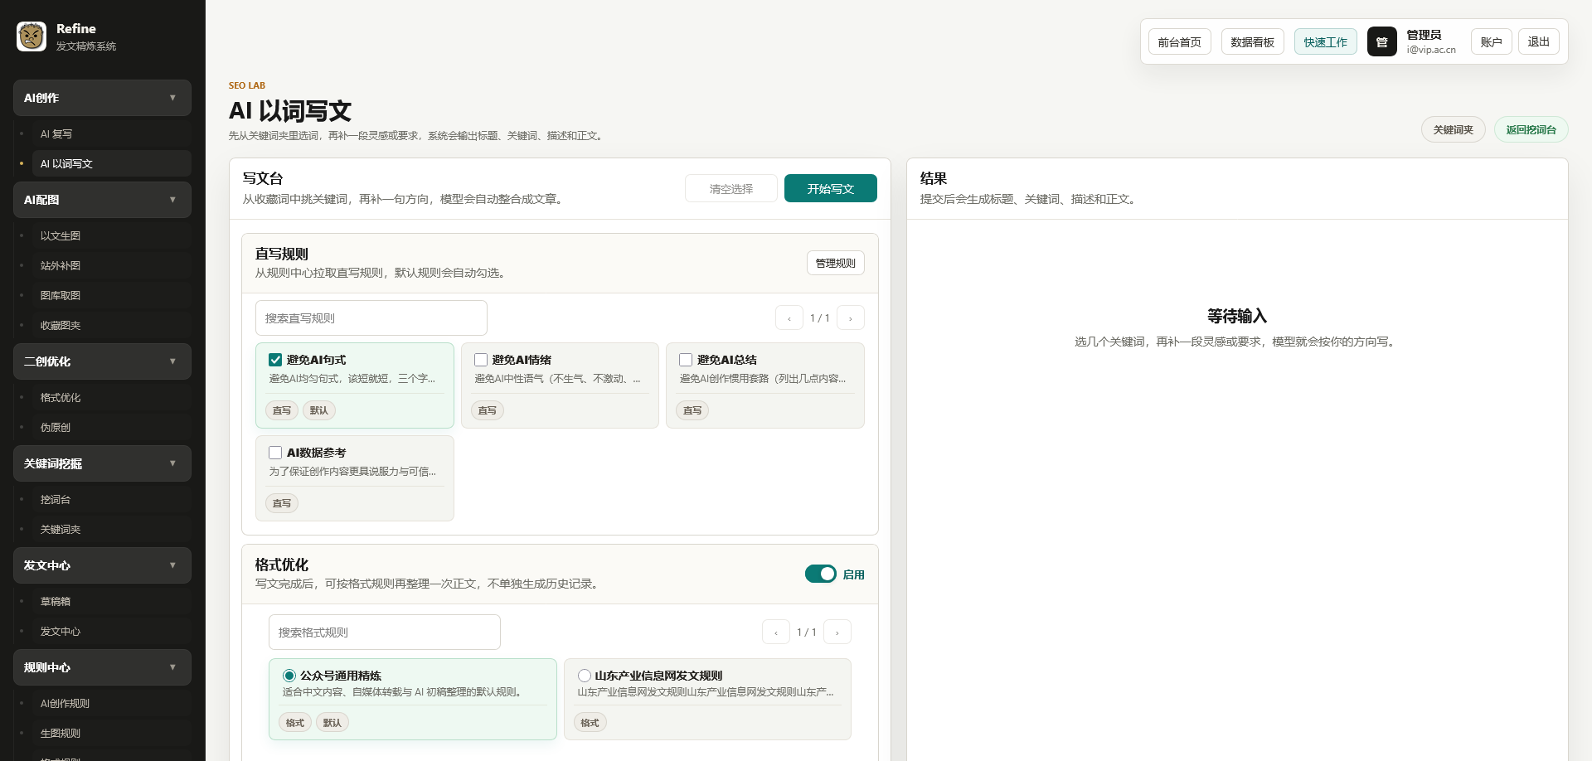Open 格式优化 item in sidebar
This screenshot has width=1592, height=761.
(x=111, y=397)
